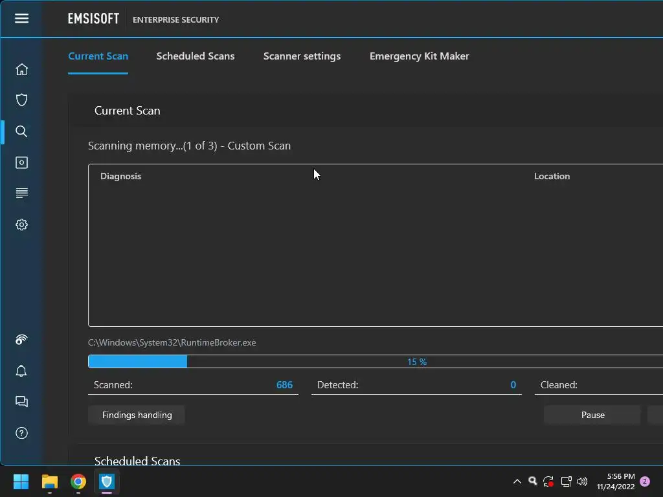Open the Help question mark icon
The height and width of the screenshot is (497, 663).
21,433
